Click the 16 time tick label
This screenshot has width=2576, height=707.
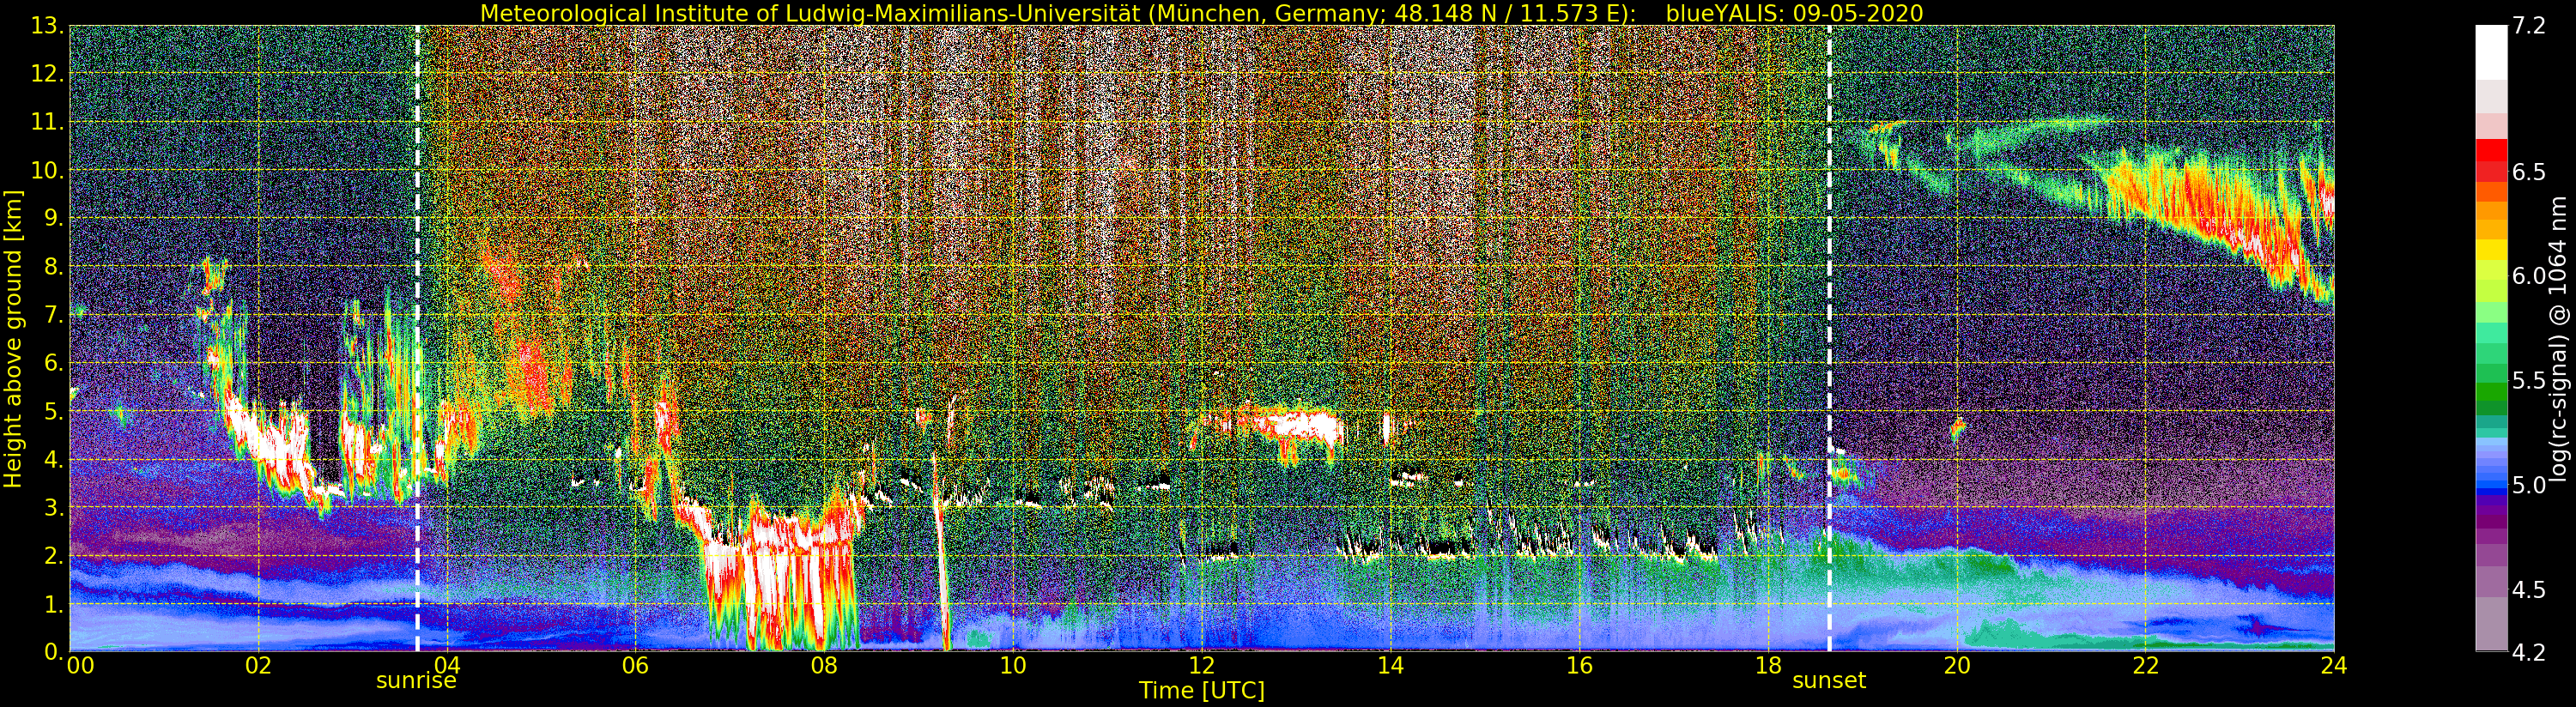(1579, 666)
